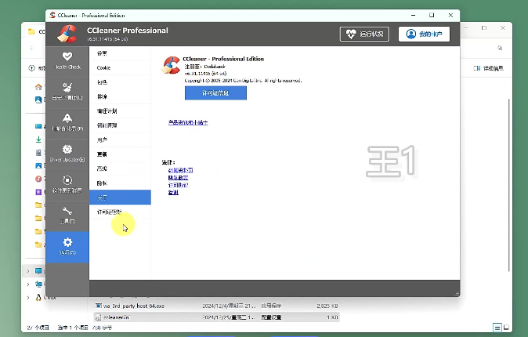
Task: Open the 隐私 (Privacy) options page
Action: pos(120,183)
